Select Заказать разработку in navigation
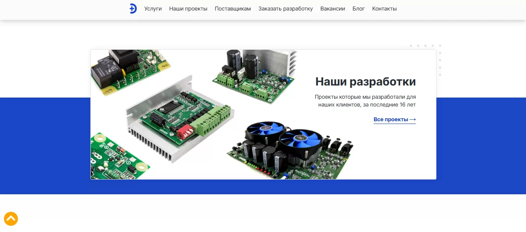526x232 pixels. point(286,9)
